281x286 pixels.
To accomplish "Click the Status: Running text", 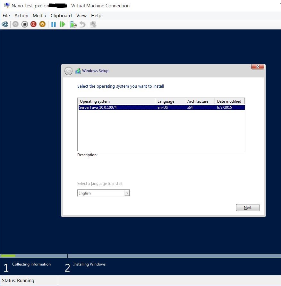I will pyautogui.click(x=18, y=280).
